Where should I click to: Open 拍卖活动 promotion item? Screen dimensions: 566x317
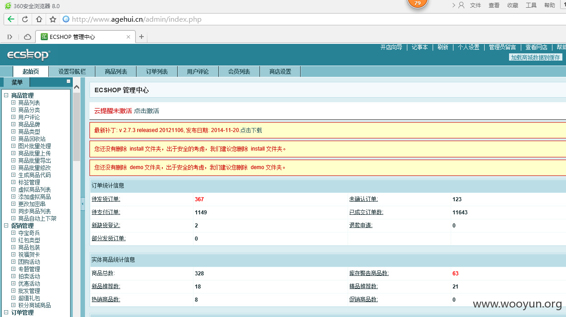pyautogui.click(x=29, y=276)
